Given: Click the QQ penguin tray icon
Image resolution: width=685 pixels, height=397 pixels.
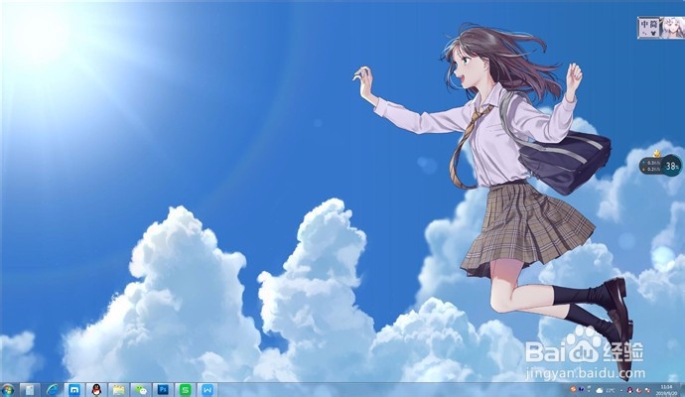Looking at the screenshot, I should pos(630,390).
